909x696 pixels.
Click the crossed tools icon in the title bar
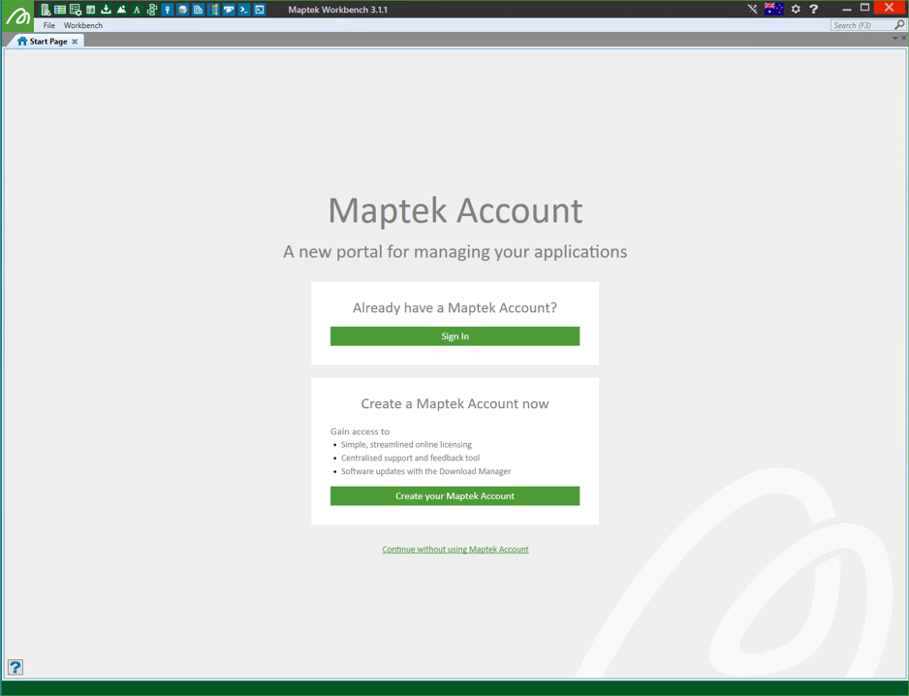pos(752,9)
